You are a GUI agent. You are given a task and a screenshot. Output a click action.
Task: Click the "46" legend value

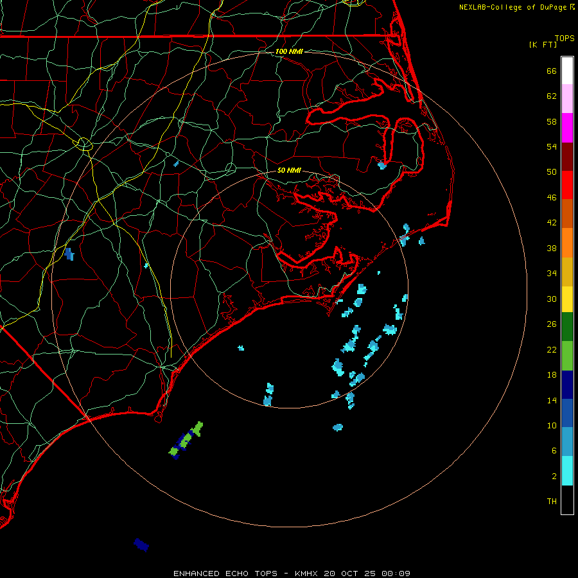pyautogui.click(x=552, y=197)
